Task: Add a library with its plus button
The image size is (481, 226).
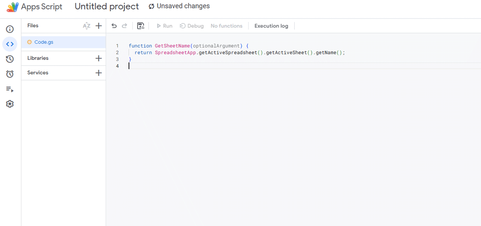Action: [99, 58]
